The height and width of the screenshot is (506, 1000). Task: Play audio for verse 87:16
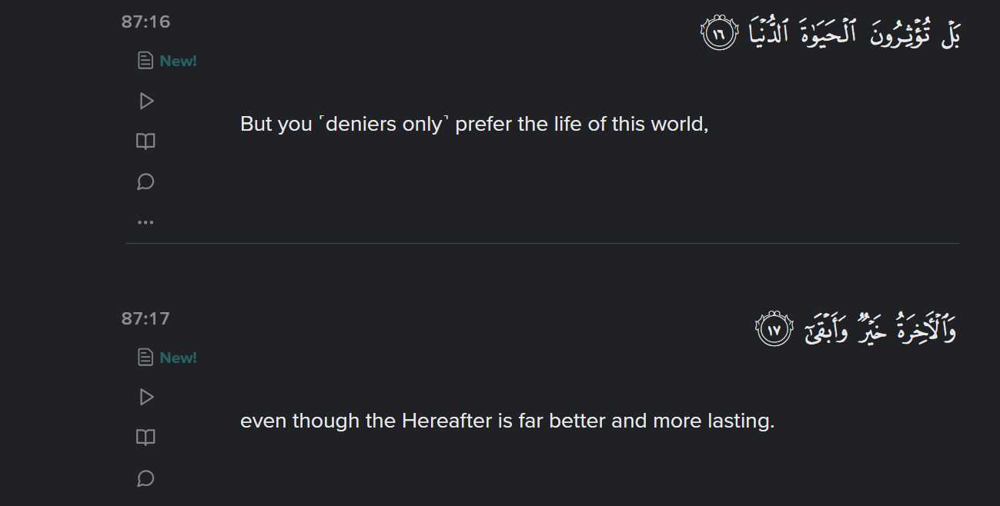click(x=145, y=102)
